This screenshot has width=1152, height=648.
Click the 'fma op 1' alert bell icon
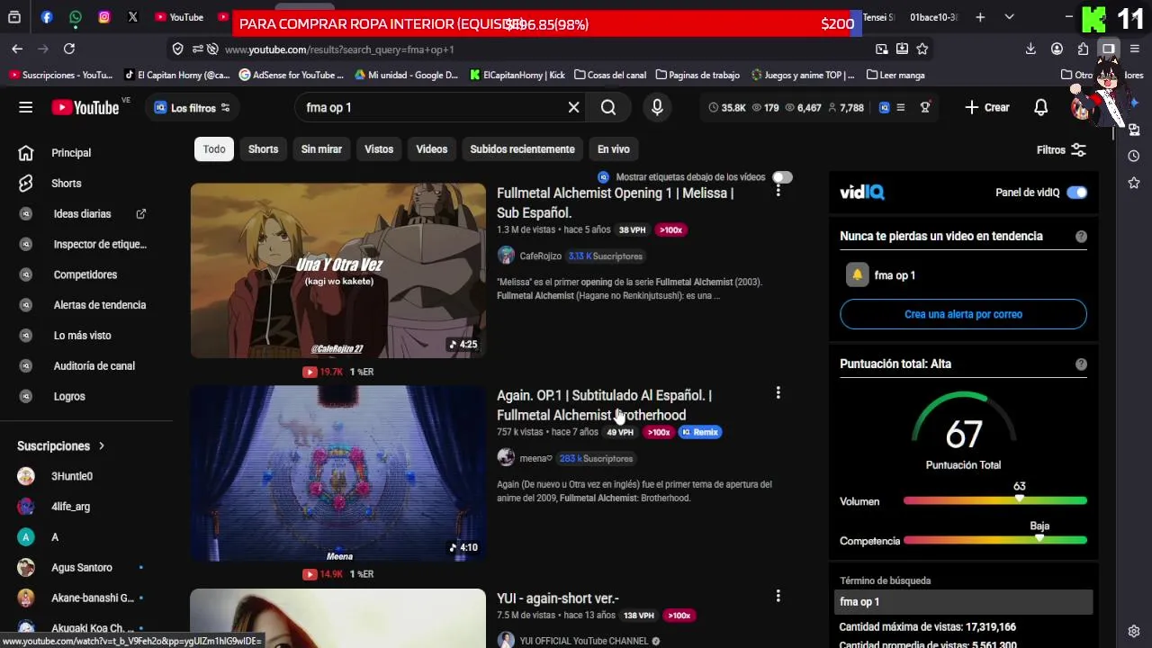tap(858, 275)
